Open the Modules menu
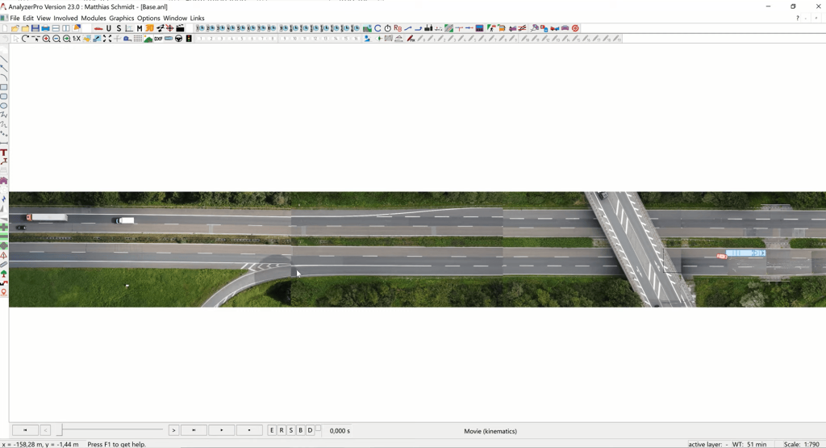The width and height of the screenshot is (826, 448). click(x=94, y=18)
